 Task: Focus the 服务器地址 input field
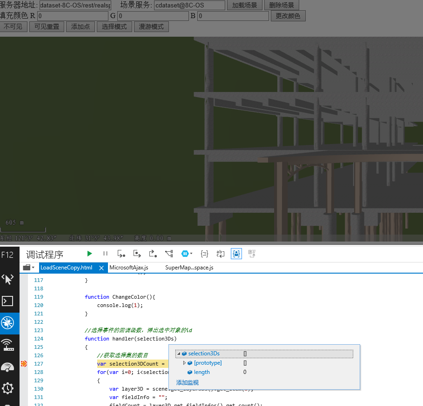(x=75, y=5)
